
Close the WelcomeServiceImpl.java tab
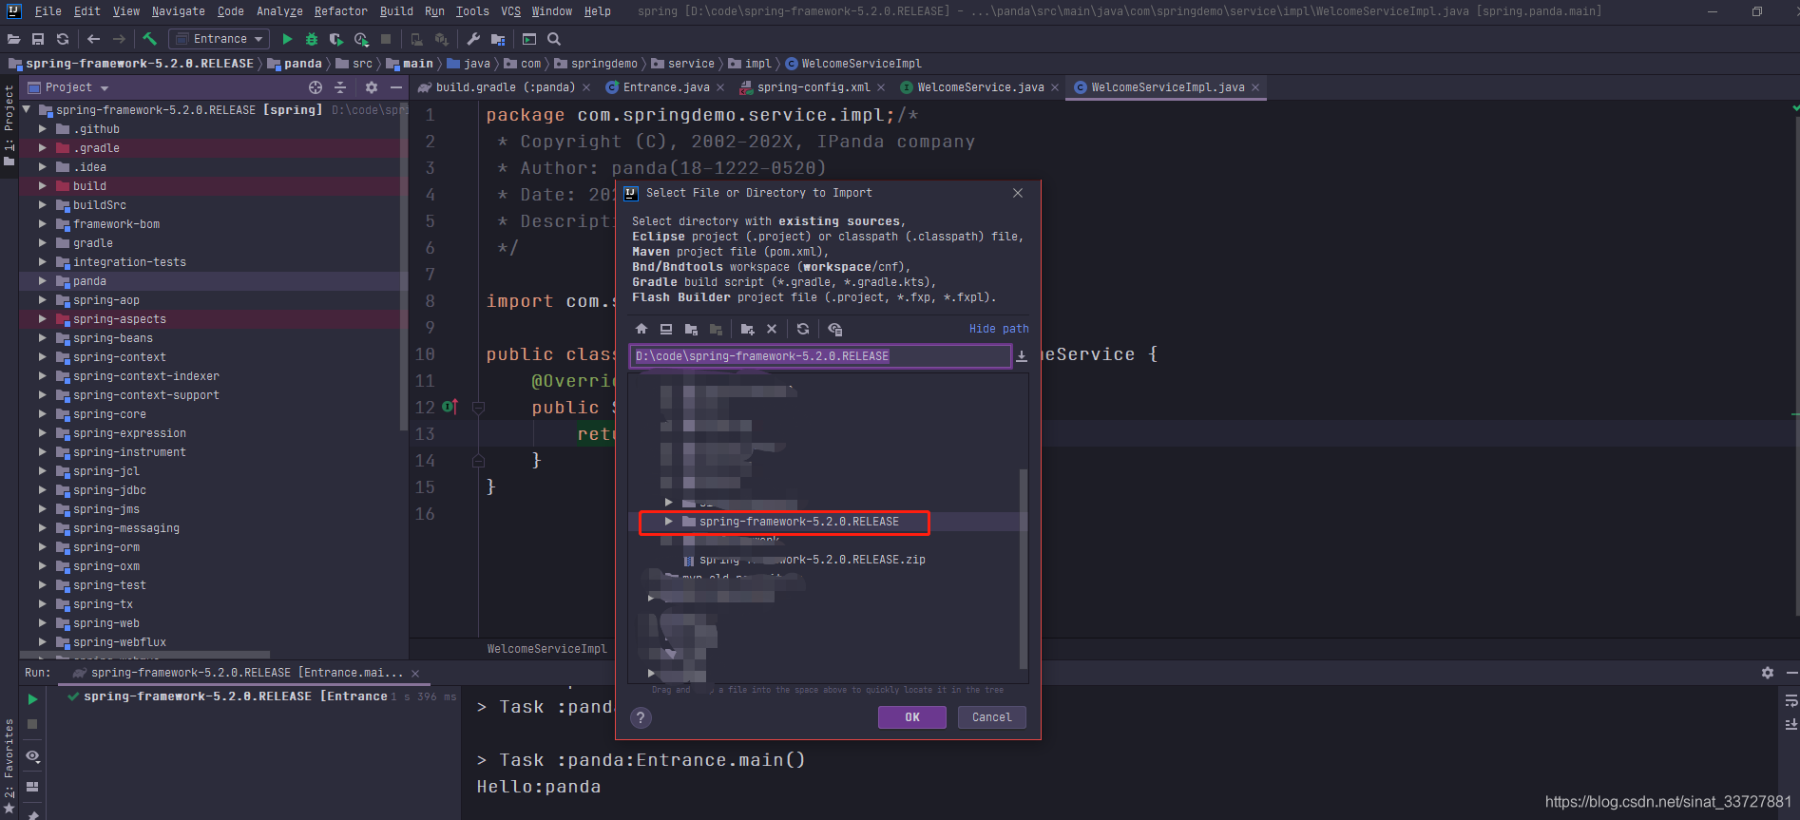pyautogui.click(x=1255, y=87)
